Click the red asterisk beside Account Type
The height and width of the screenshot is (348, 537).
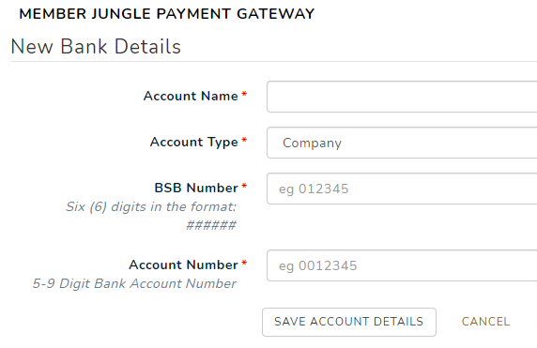[x=244, y=140]
